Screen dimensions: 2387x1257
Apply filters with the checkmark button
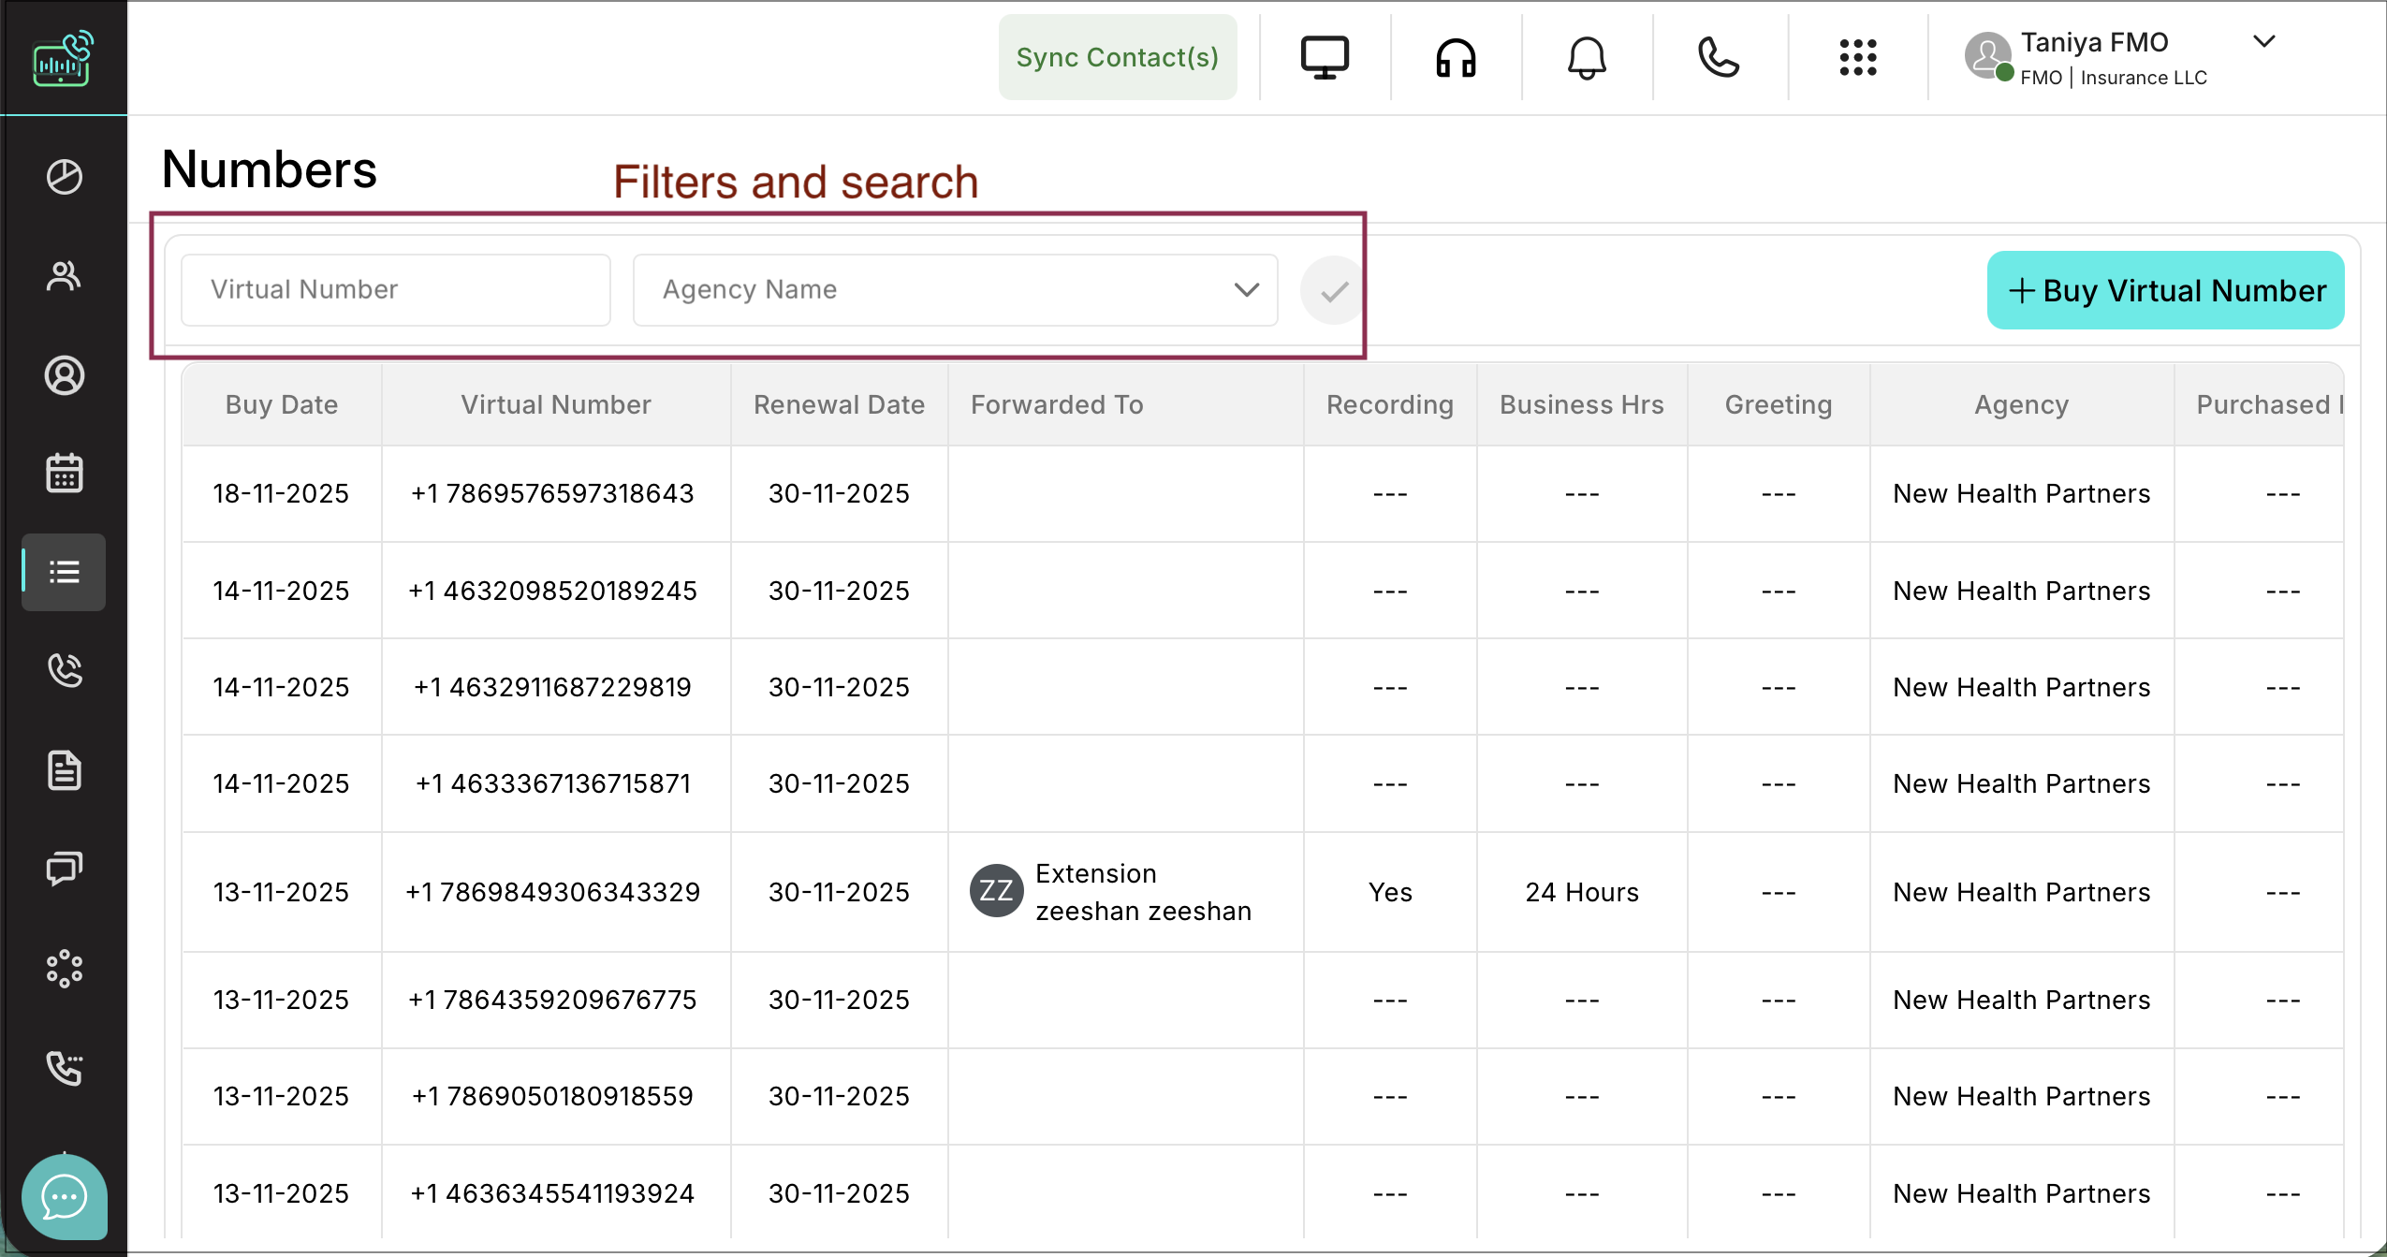1333,291
